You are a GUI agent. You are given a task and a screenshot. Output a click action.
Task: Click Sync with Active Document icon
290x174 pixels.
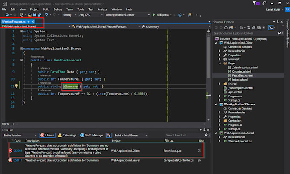coord(249,28)
